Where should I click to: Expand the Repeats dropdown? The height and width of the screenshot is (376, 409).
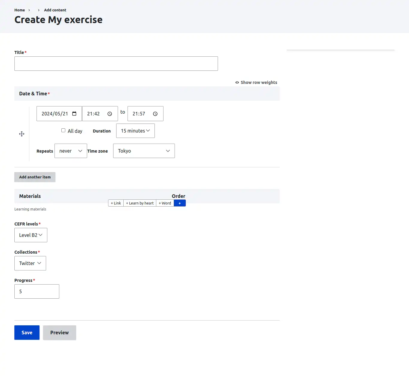click(71, 151)
